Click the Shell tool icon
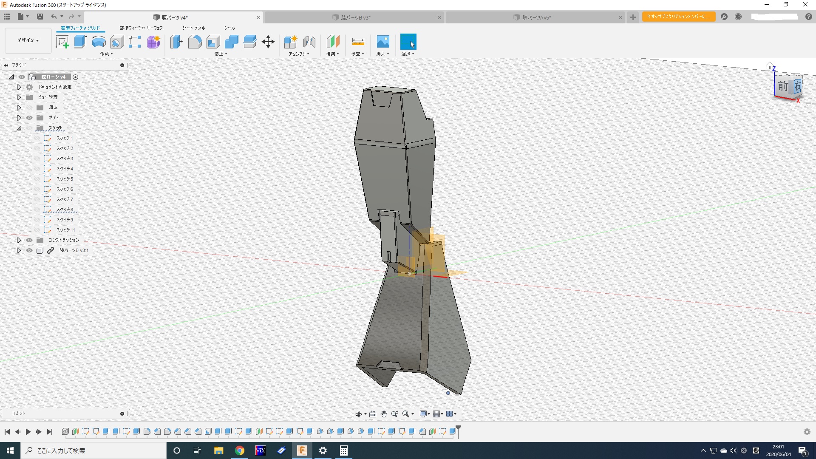The image size is (816, 459). (x=213, y=42)
